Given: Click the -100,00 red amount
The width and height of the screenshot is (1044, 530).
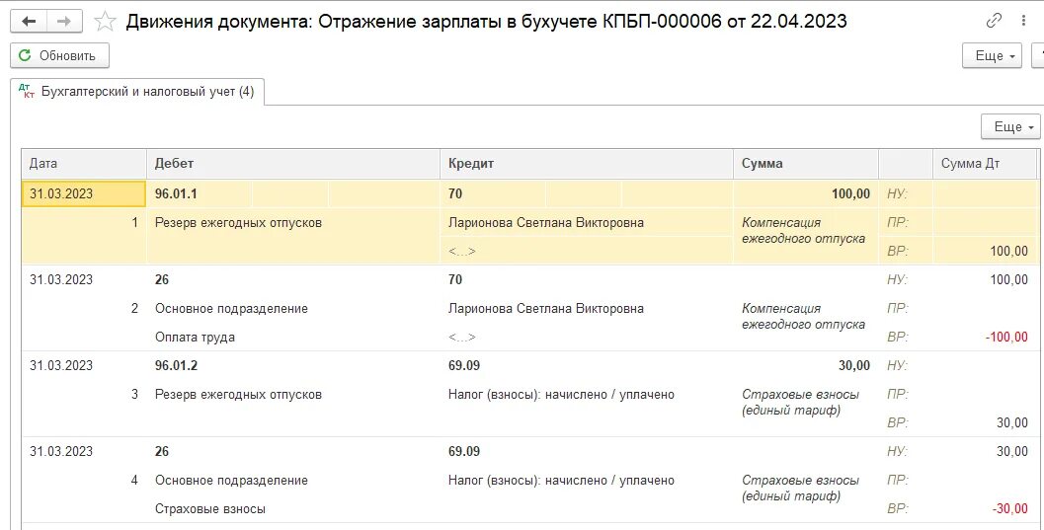Looking at the screenshot, I should click(x=1005, y=337).
